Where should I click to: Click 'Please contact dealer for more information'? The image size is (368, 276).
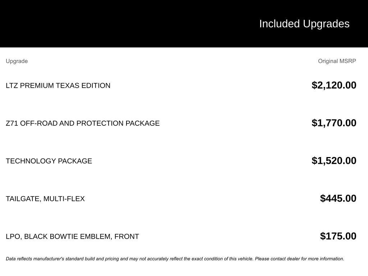point(299,259)
